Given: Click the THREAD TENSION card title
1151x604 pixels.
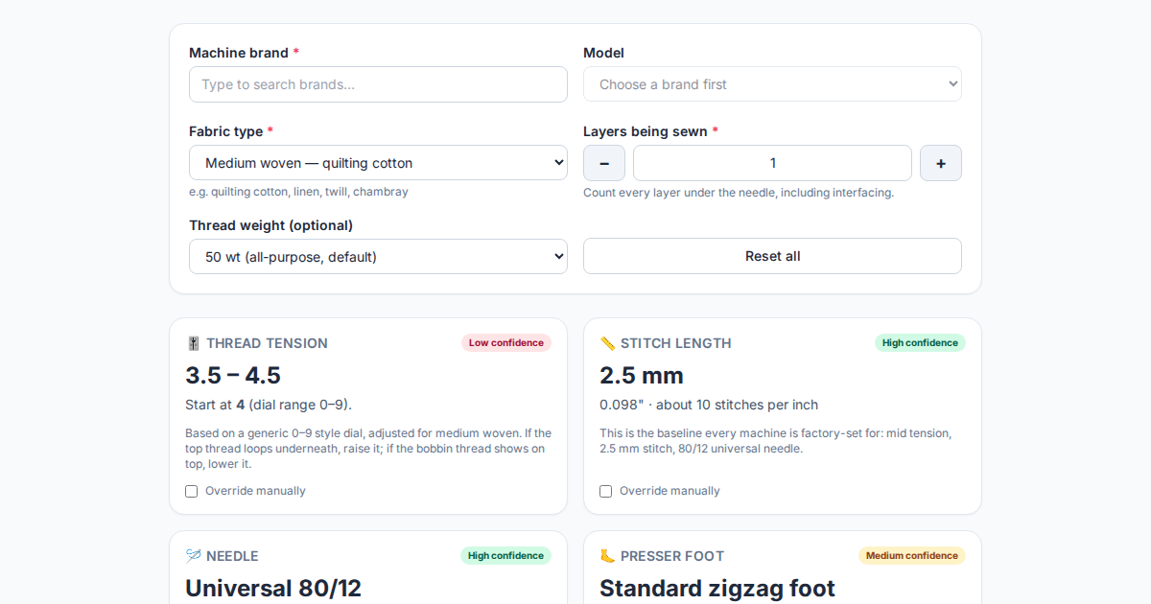Looking at the screenshot, I should point(267,343).
